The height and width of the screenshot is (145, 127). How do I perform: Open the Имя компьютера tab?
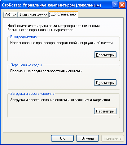click(x=33, y=15)
